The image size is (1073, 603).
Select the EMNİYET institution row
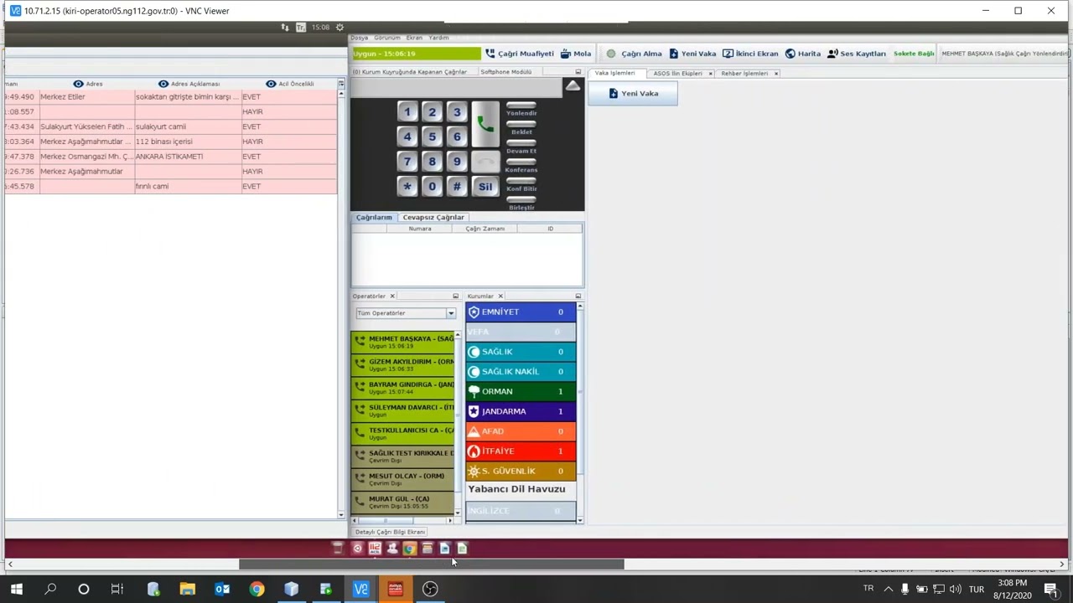[521, 312]
